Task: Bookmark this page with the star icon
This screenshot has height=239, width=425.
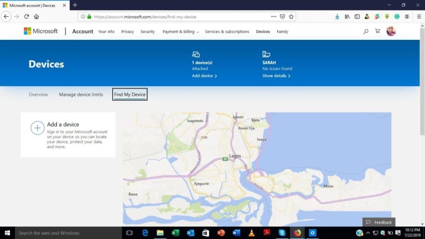Action: [x=291, y=17]
